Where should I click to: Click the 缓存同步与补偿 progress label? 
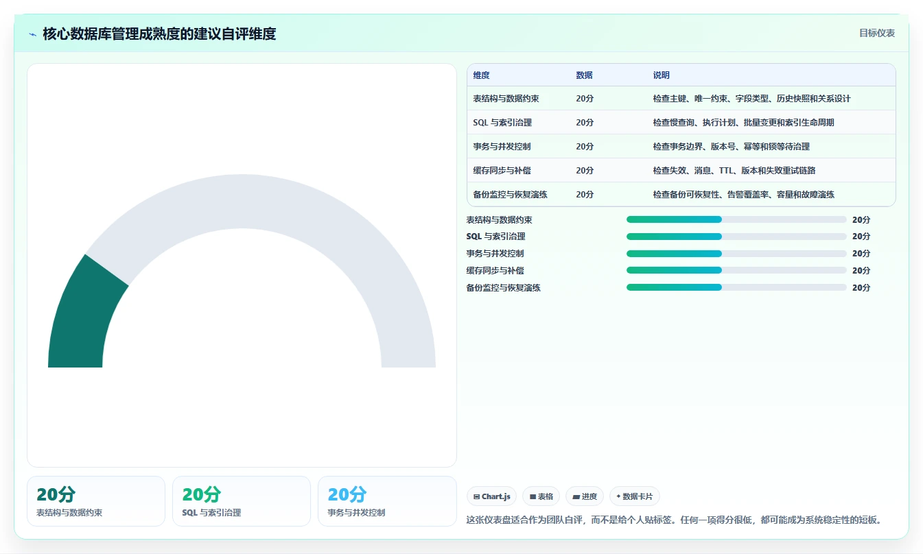point(495,271)
